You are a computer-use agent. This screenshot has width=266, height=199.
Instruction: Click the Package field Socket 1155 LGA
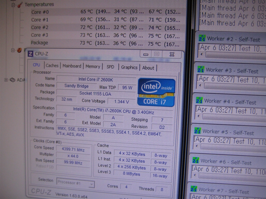click(96, 93)
